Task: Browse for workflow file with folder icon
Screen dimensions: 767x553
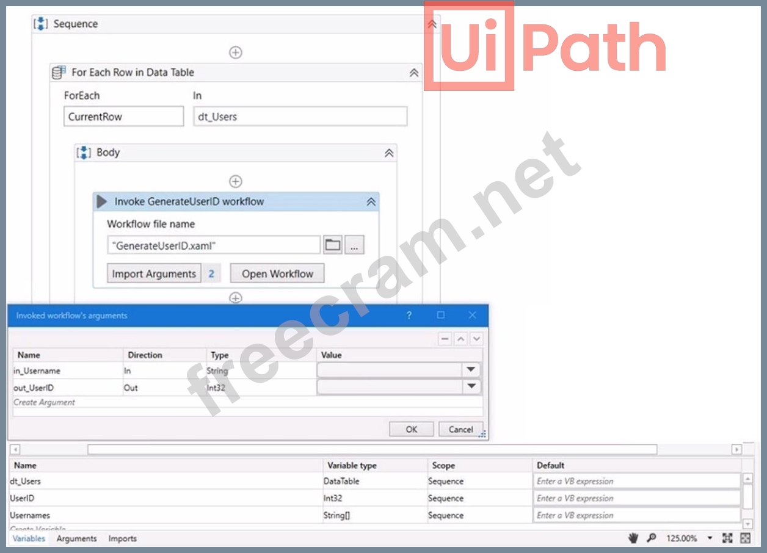Action: [x=332, y=245]
